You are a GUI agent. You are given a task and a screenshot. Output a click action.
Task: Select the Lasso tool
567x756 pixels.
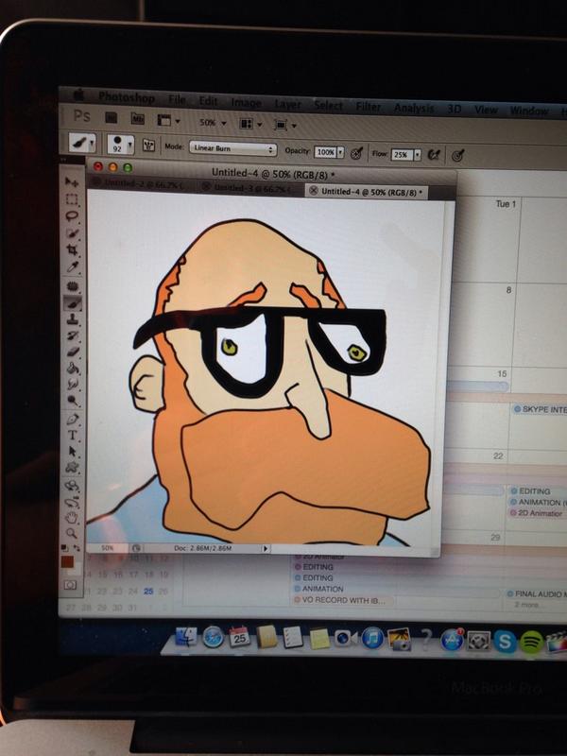(73, 215)
